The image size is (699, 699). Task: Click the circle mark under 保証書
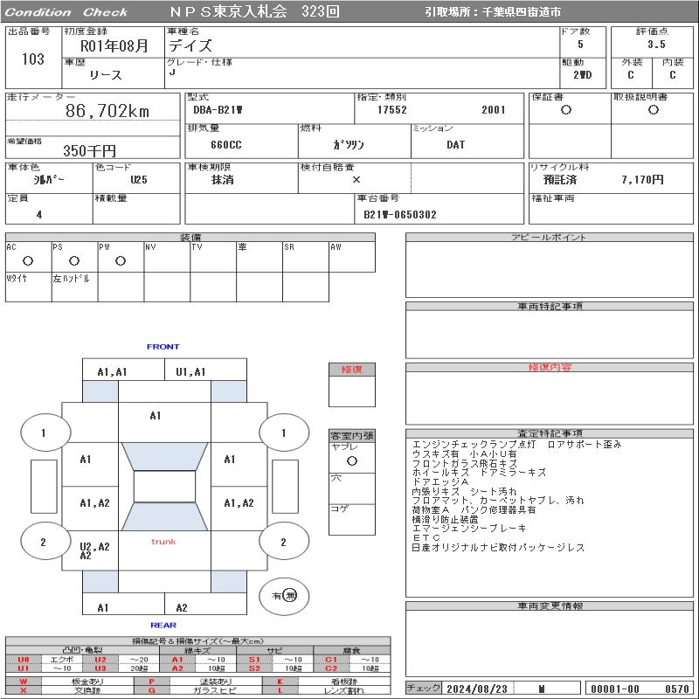566,110
